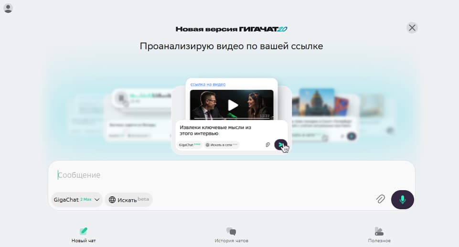This screenshot has width=459, height=247.
Task: Start voice input with the microphone button
Action: click(403, 200)
